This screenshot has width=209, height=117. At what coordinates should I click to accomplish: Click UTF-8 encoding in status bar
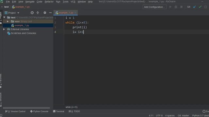click(x=159, y=116)
